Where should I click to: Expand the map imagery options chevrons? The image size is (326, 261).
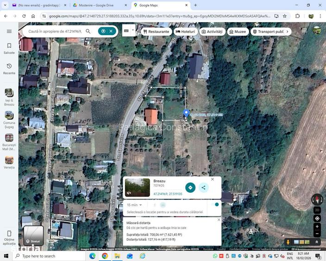pos(317,242)
